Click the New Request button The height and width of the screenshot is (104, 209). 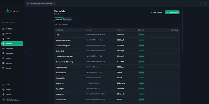click(x=157, y=12)
